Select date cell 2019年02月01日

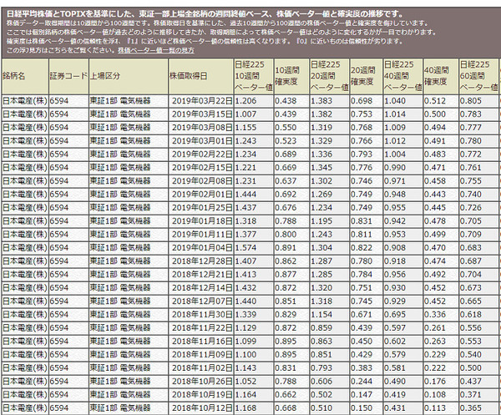pos(201,195)
